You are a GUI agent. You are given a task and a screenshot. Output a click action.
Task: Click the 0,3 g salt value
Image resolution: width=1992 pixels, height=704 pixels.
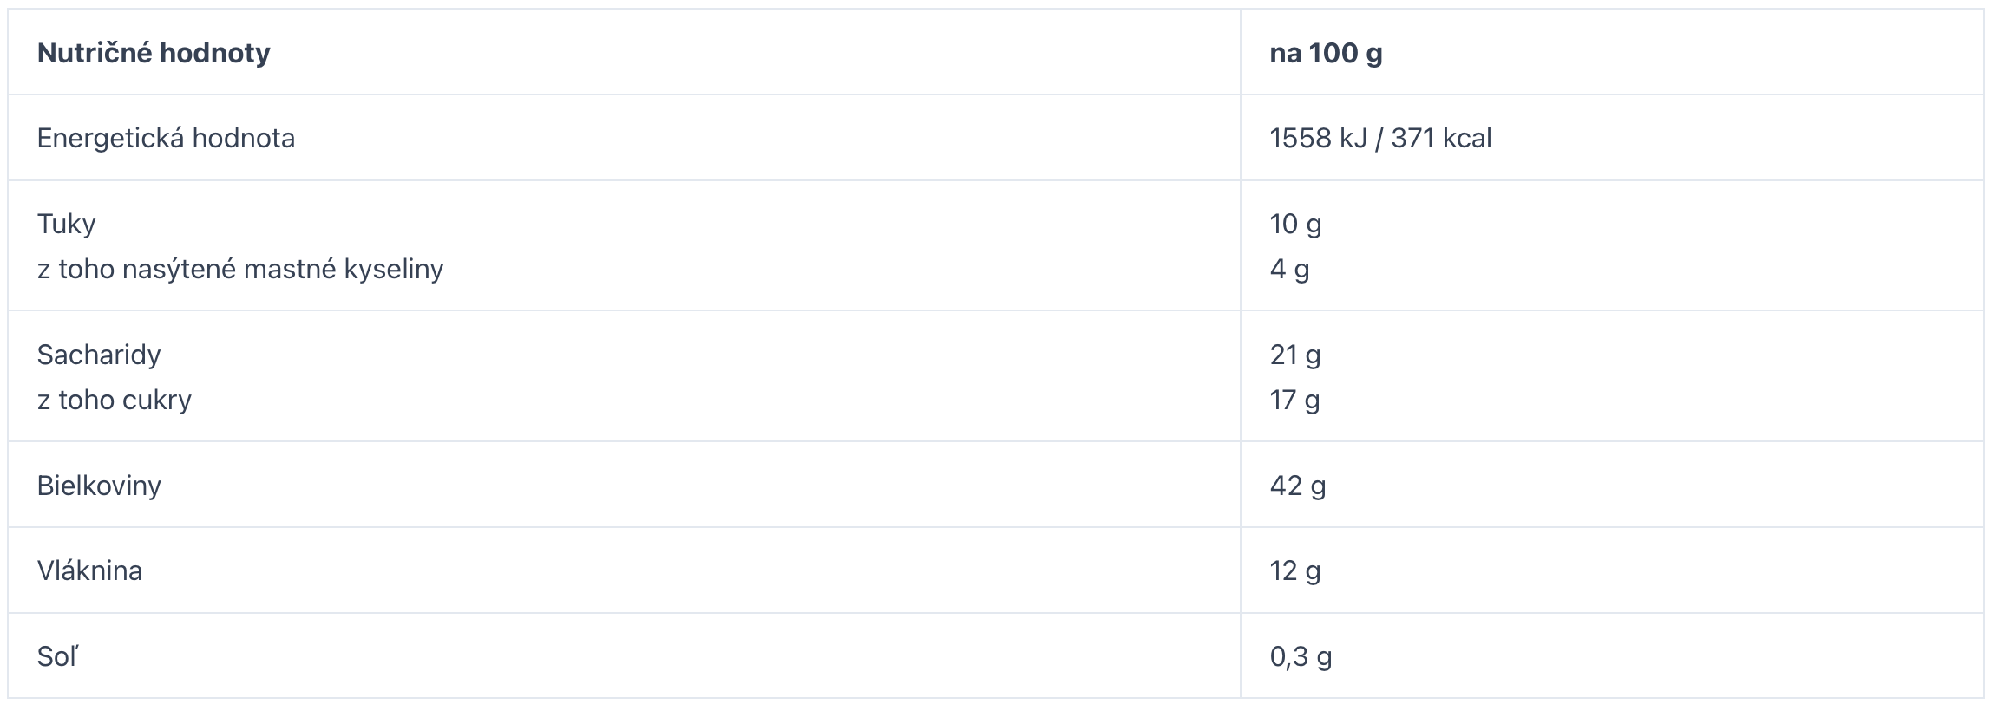1301,656
